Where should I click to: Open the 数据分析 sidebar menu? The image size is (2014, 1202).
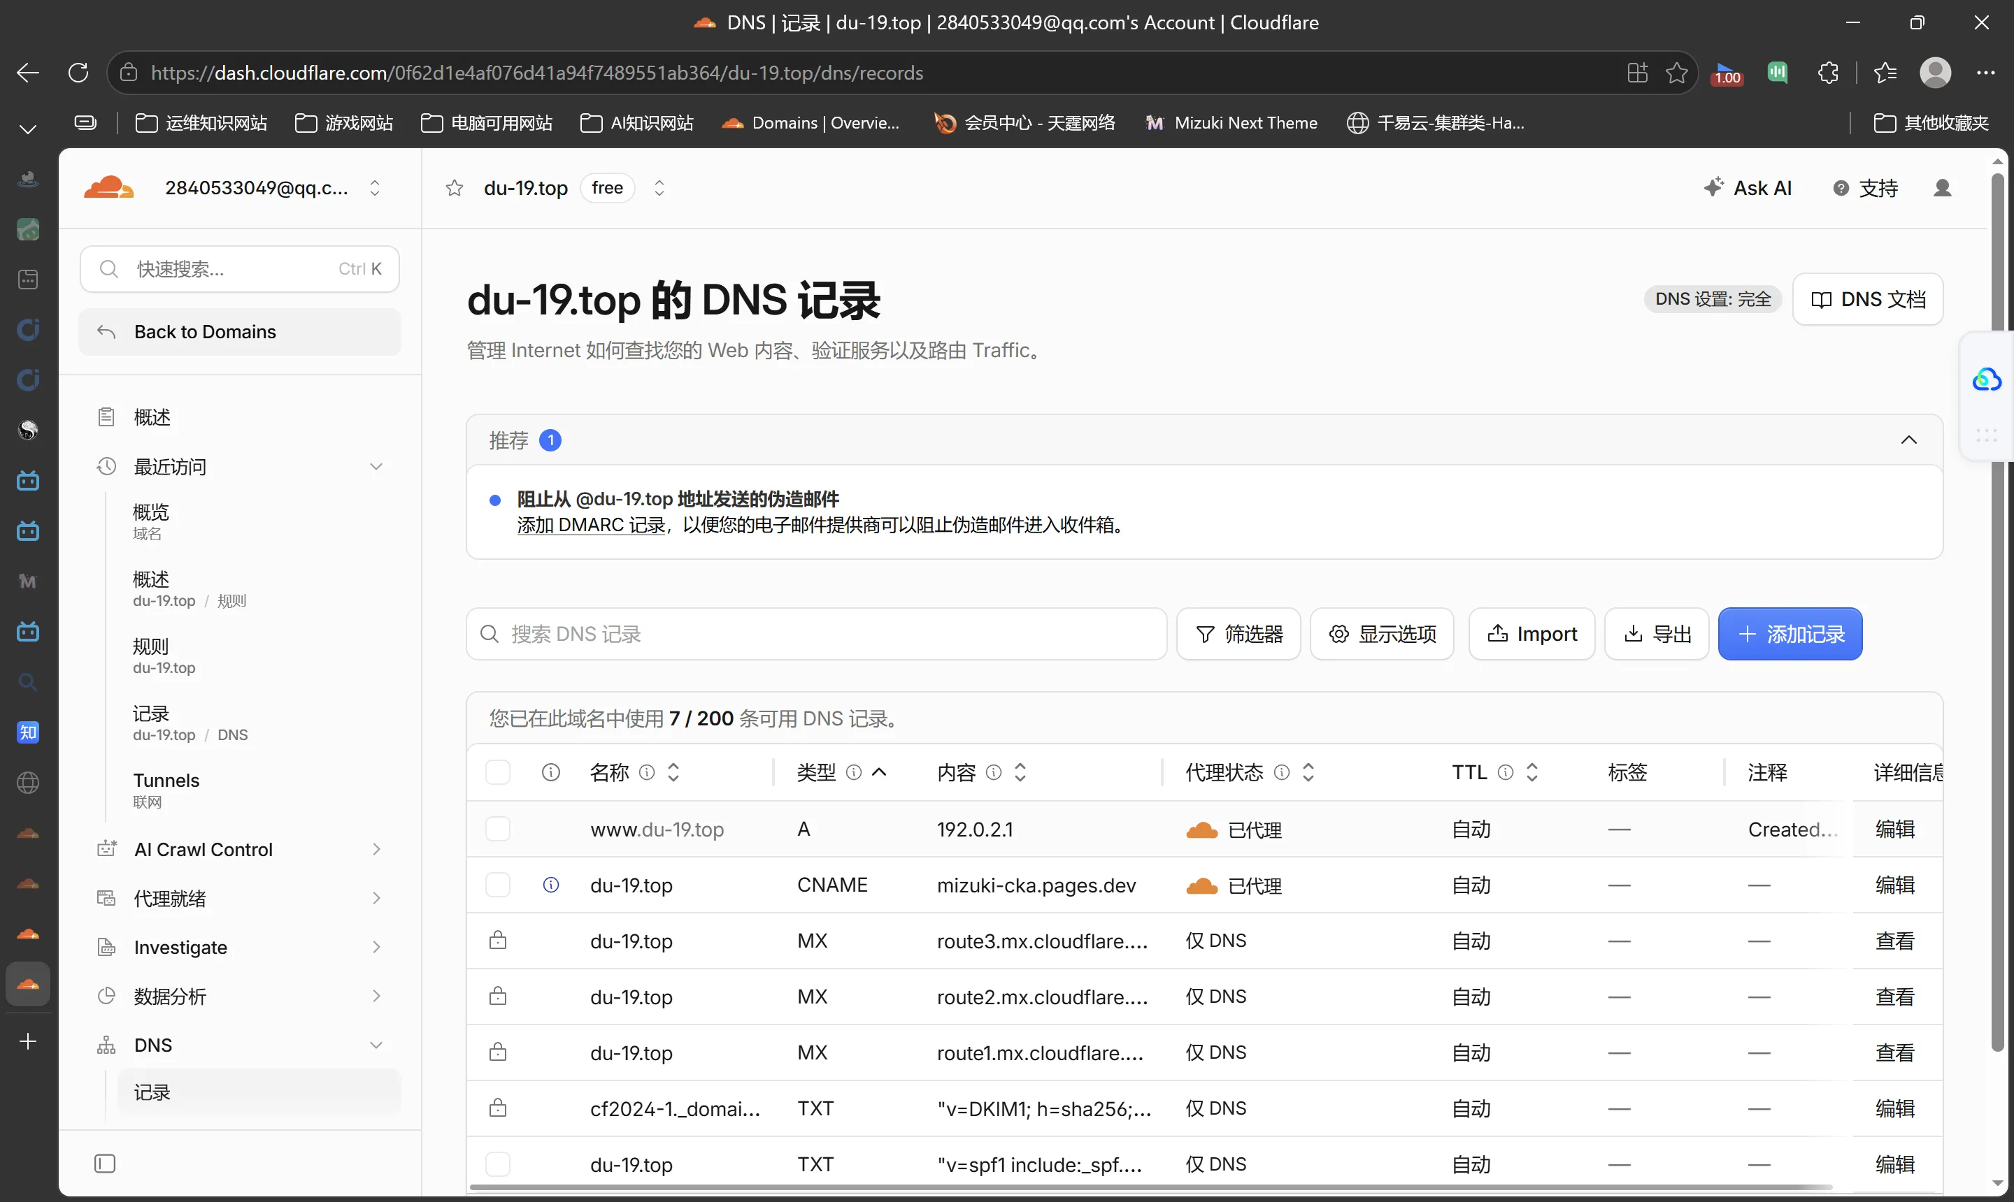click(240, 995)
